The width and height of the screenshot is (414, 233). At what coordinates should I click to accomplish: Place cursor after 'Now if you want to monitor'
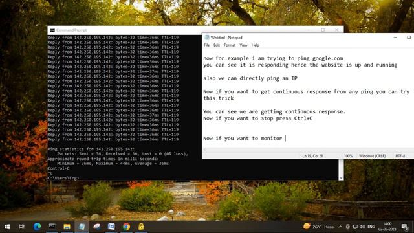(285, 138)
